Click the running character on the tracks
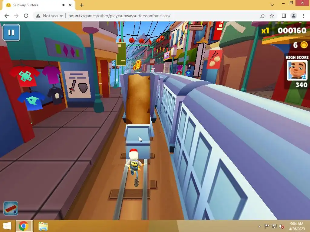The image size is (310, 232). click(134, 167)
